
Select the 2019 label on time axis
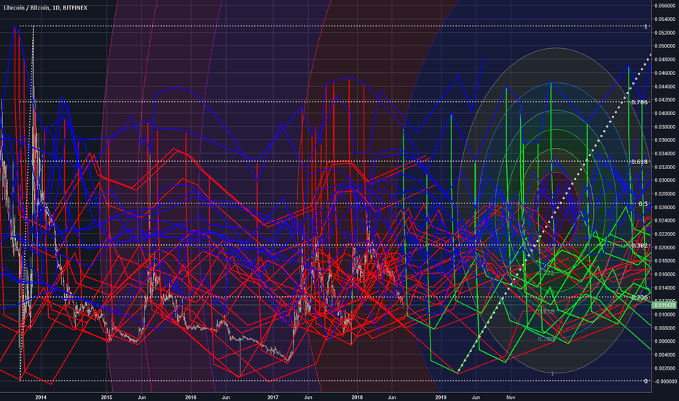tap(440, 397)
